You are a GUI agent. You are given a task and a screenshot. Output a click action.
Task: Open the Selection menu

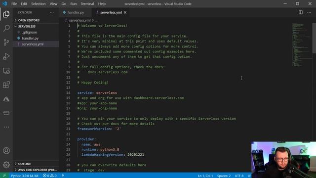point(39,4)
